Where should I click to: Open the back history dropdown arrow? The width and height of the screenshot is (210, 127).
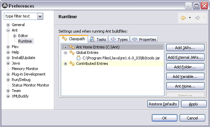tap(190, 18)
